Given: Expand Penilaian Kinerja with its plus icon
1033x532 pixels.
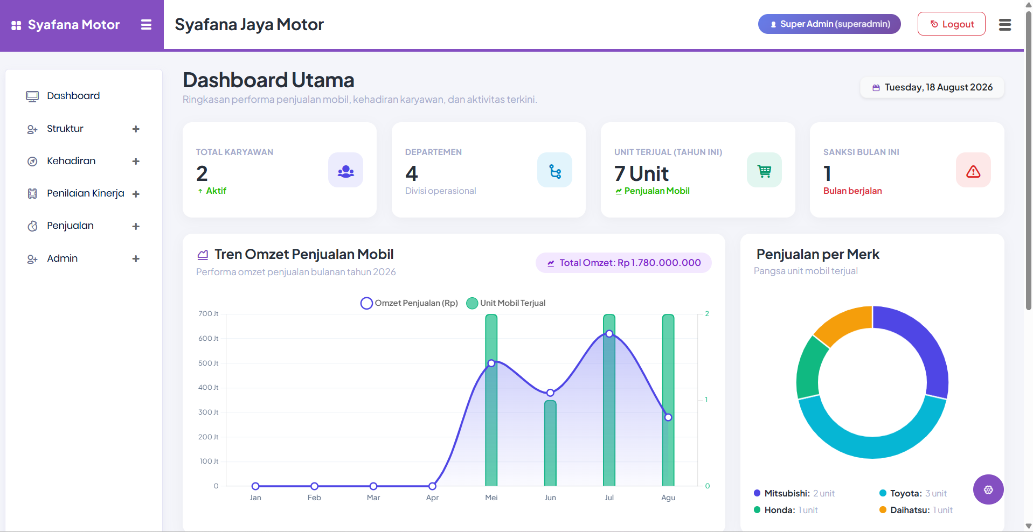Looking at the screenshot, I should click(x=136, y=194).
